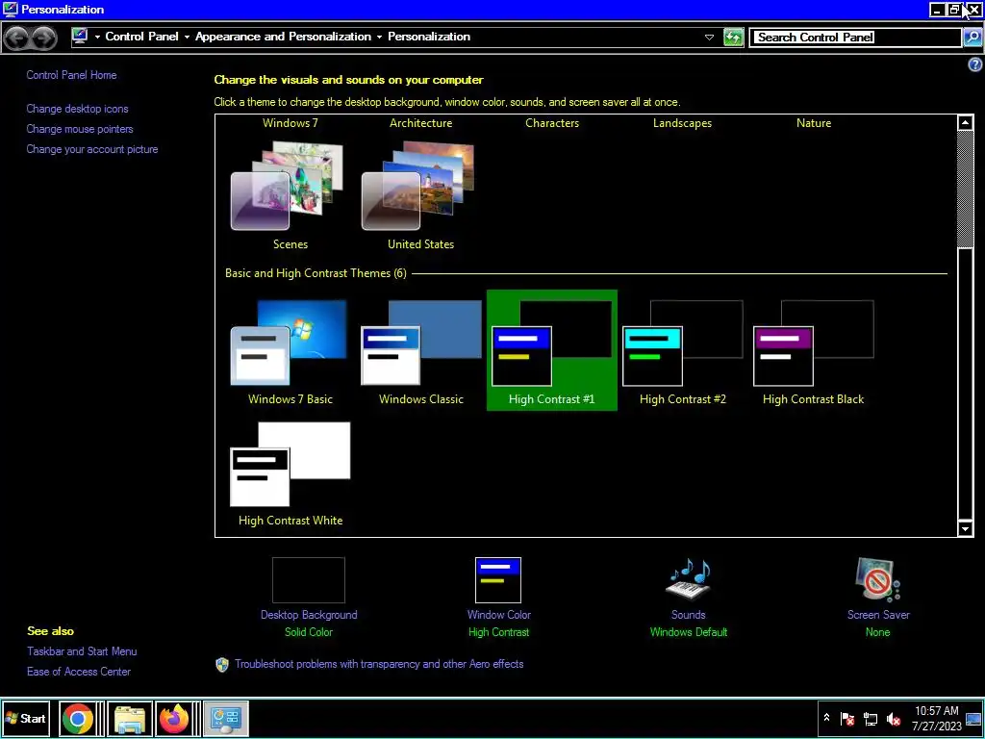Click the Personalization breadcrumb
985x739 pixels.
(429, 37)
